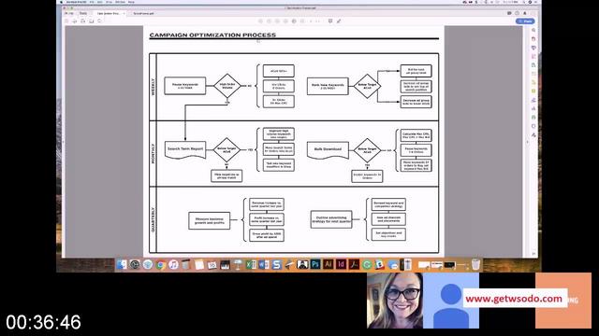Viewport: 599px width, 336px height.
Task: Open the Trash in the Dock
Action: pyautogui.click(x=475, y=264)
